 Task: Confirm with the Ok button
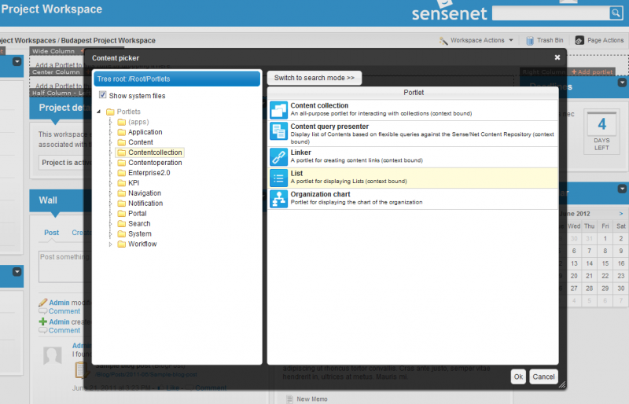(x=518, y=376)
